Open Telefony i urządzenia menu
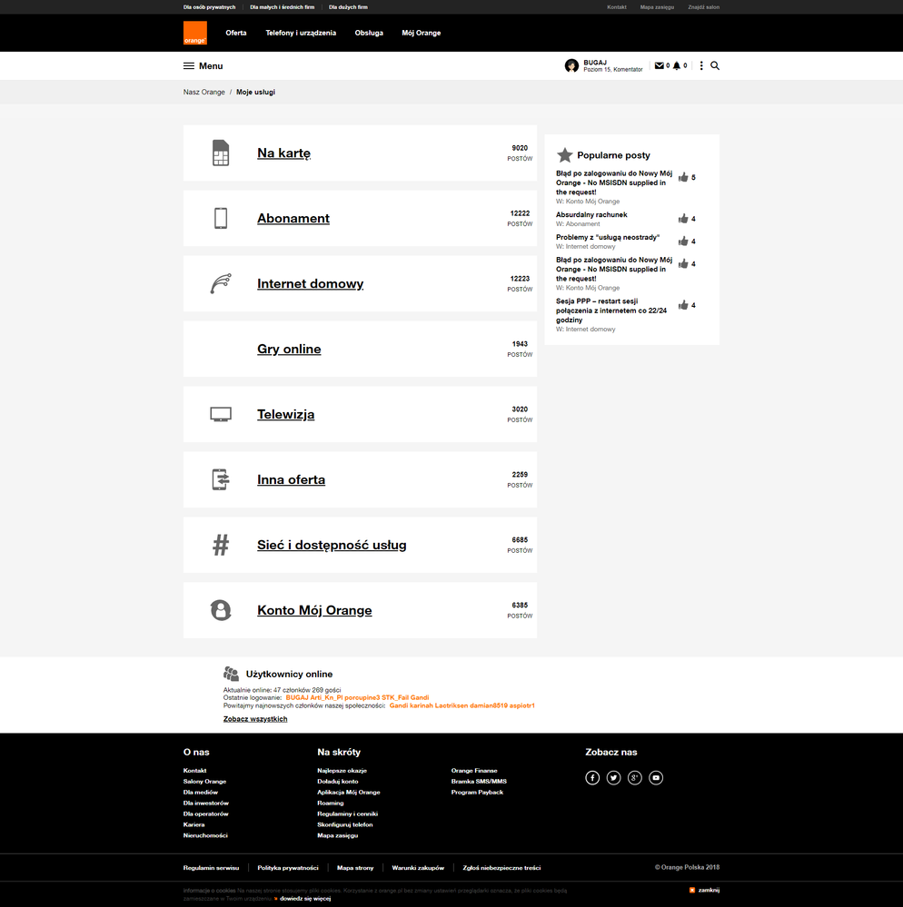The width and height of the screenshot is (903, 907). tap(301, 33)
